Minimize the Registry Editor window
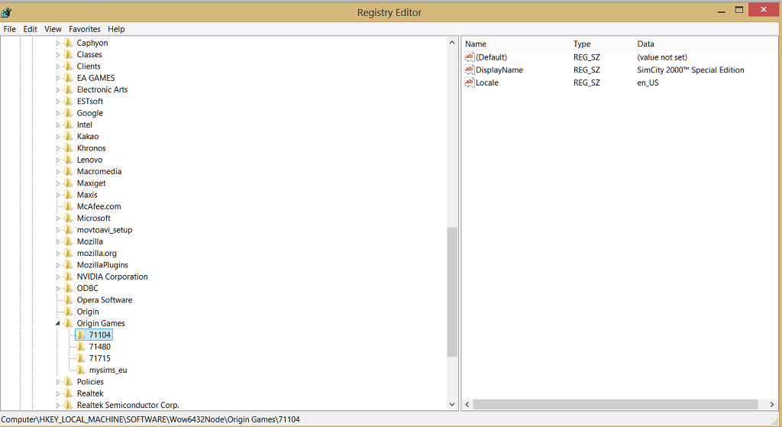This screenshot has height=427, width=782. 721,11
